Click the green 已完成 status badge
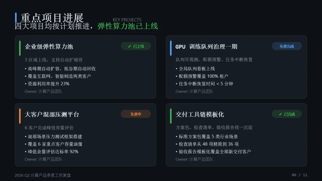Viewport: 322px width, 181px height. (287, 114)
